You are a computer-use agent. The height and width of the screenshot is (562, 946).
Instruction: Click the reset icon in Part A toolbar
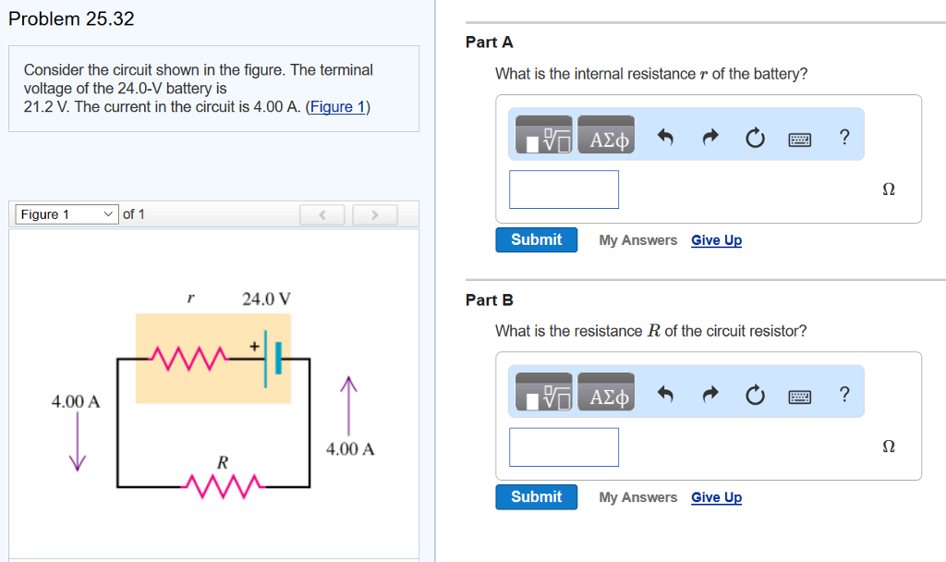click(x=755, y=136)
